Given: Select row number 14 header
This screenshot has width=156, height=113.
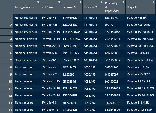Looking at the screenshot, I should point(7,110).
